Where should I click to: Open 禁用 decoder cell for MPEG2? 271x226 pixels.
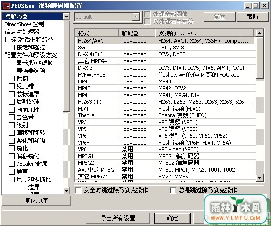click(x=137, y=163)
